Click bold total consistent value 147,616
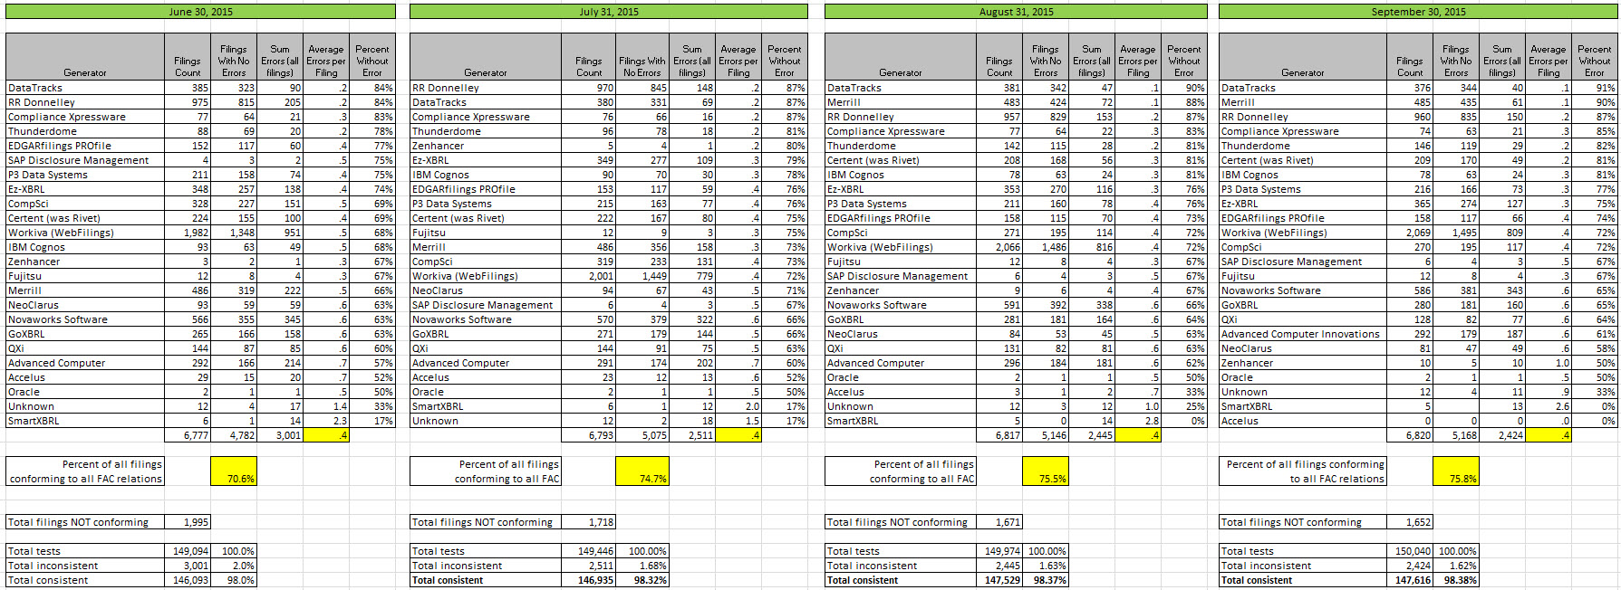Screen dimensions: 1621x590 (x=1410, y=580)
